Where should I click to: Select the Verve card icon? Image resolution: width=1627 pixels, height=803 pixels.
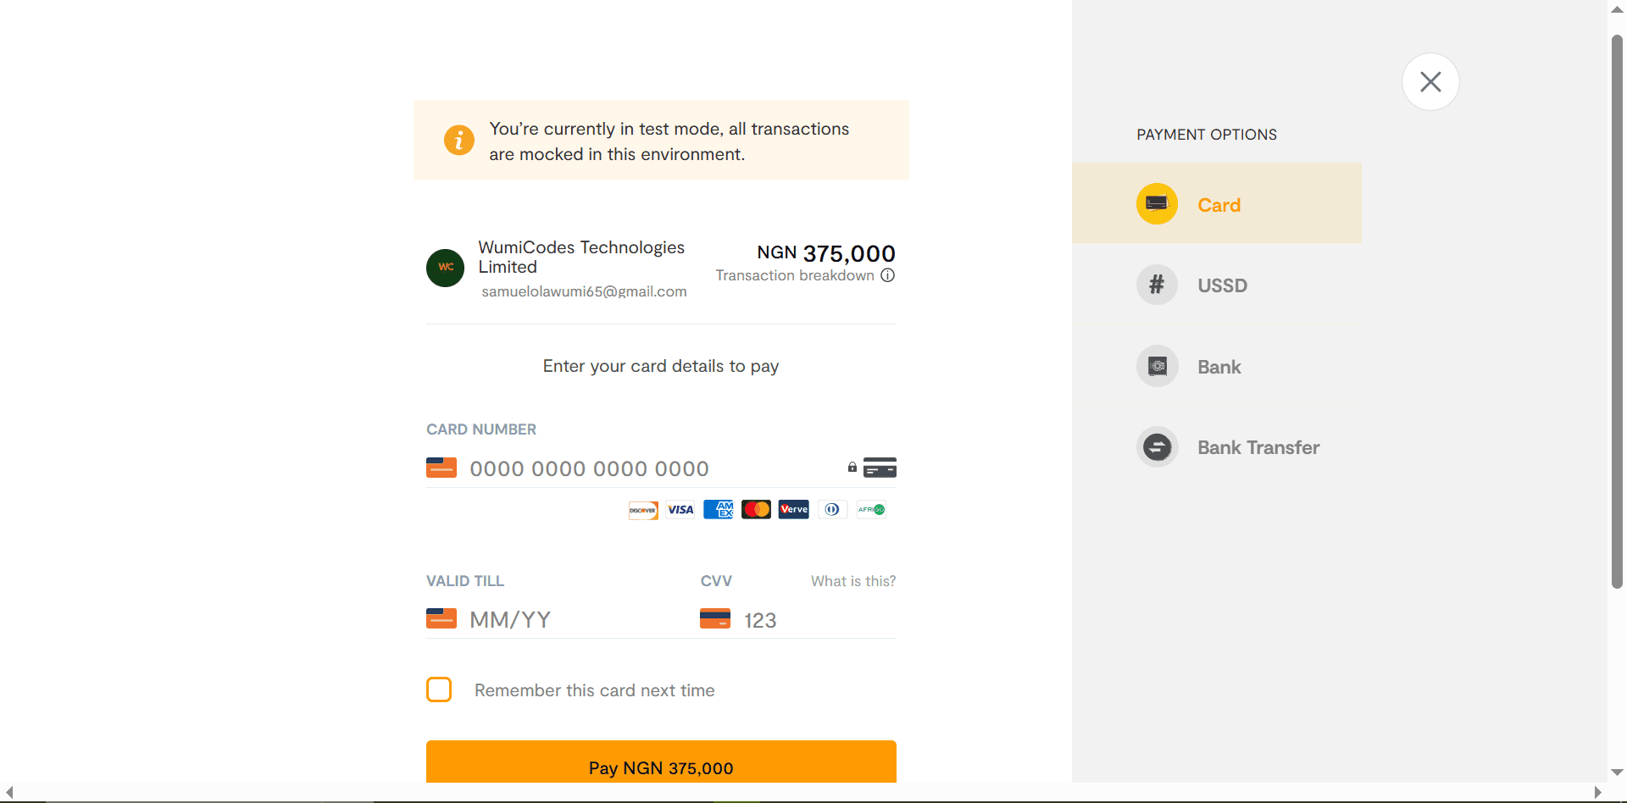pyautogui.click(x=793, y=509)
